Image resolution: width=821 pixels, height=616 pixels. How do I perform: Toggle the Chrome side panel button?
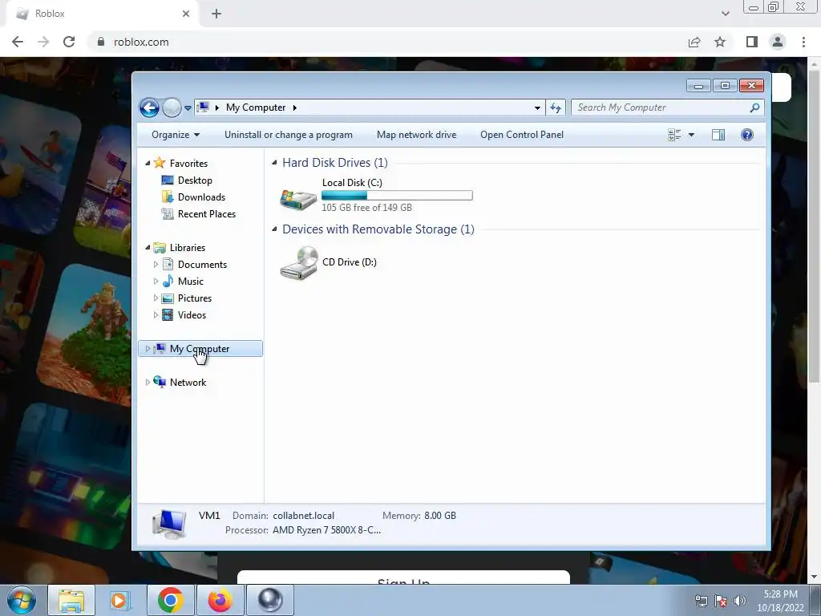(x=752, y=42)
